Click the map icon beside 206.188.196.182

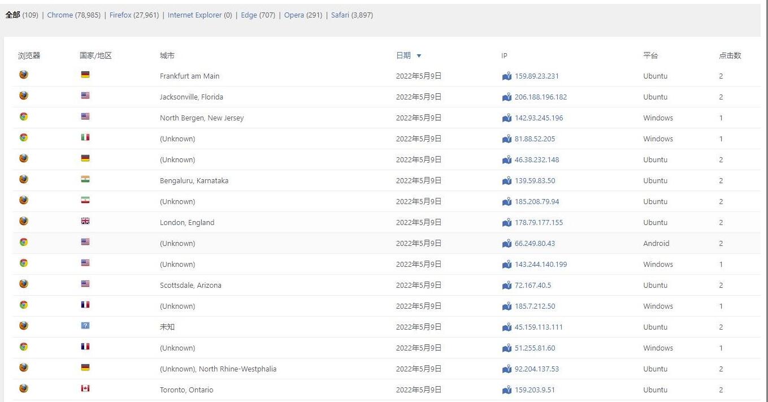[x=507, y=97]
